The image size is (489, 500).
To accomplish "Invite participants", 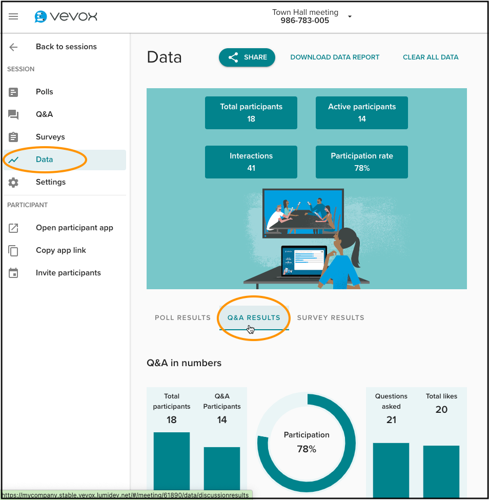I will pos(68,273).
